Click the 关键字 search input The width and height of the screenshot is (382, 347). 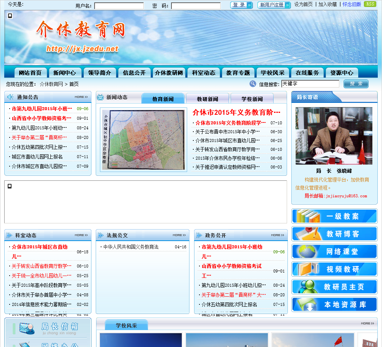pyautogui.click(x=310, y=84)
